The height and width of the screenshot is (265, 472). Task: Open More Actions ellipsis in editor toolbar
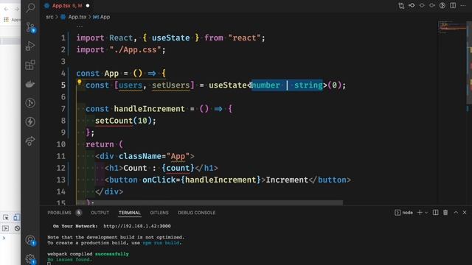pyautogui.click(x=463, y=5)
